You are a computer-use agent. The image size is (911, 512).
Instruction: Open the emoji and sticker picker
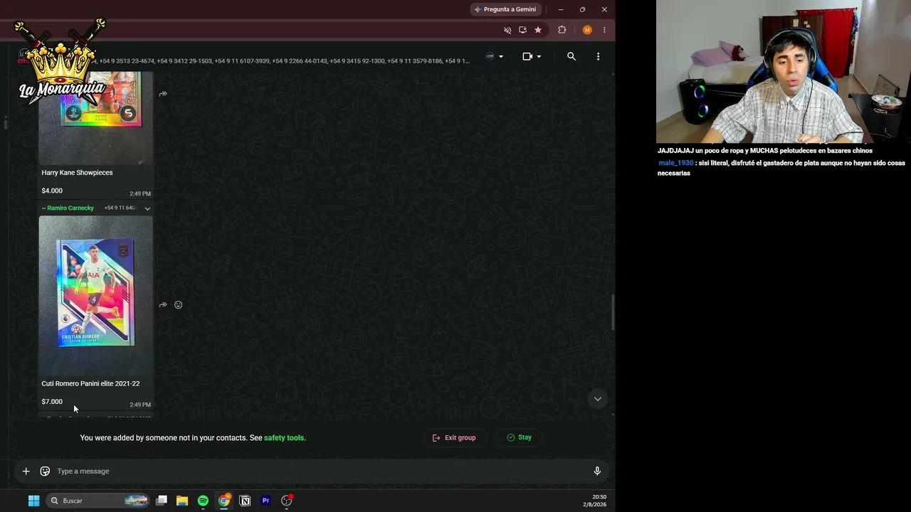[x=45, y=471]
